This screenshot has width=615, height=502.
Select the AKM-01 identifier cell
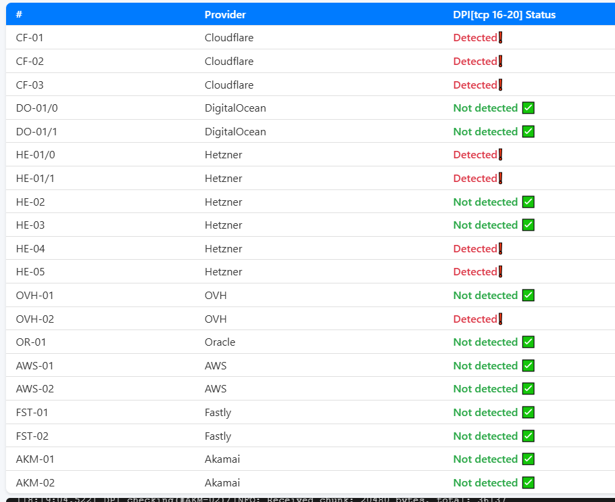(35, 459)
